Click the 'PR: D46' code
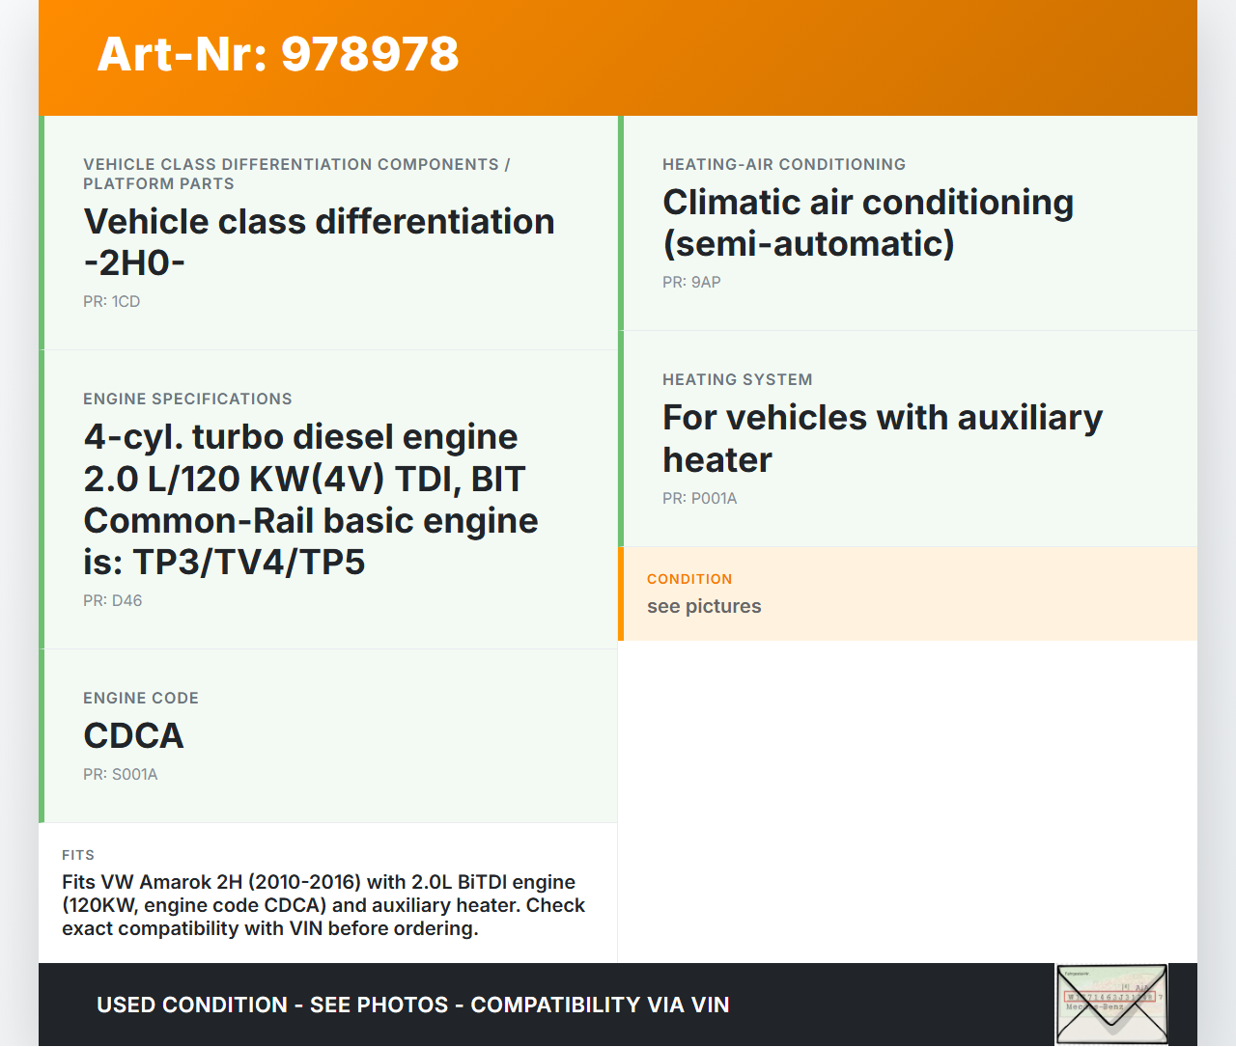Viewport: 1236px width, 1047px height. click(x=113, y=600)
